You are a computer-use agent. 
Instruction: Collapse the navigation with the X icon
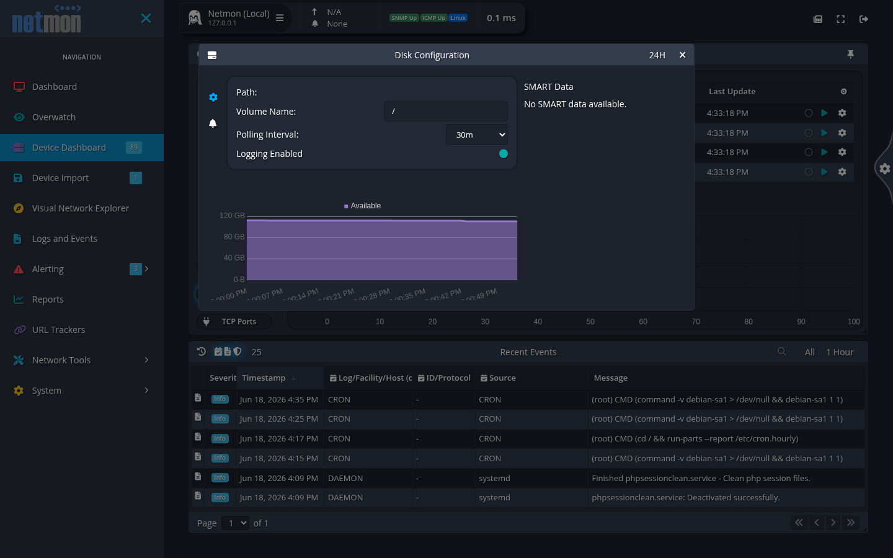tap(146, 18)
